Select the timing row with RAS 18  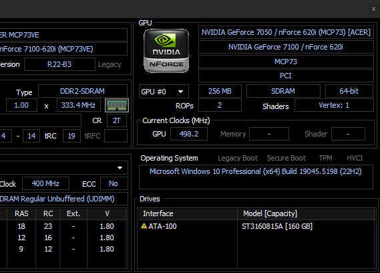tap(63, 226)
